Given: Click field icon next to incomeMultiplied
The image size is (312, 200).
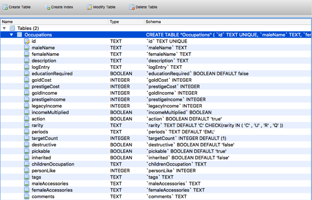Looking at the screenshot, I should click(27, 113).
